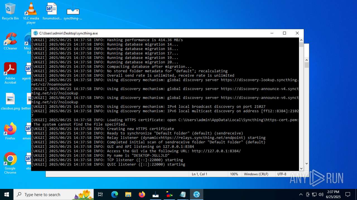Click the active Syncthing taskbar button

(x=197, y=194)
